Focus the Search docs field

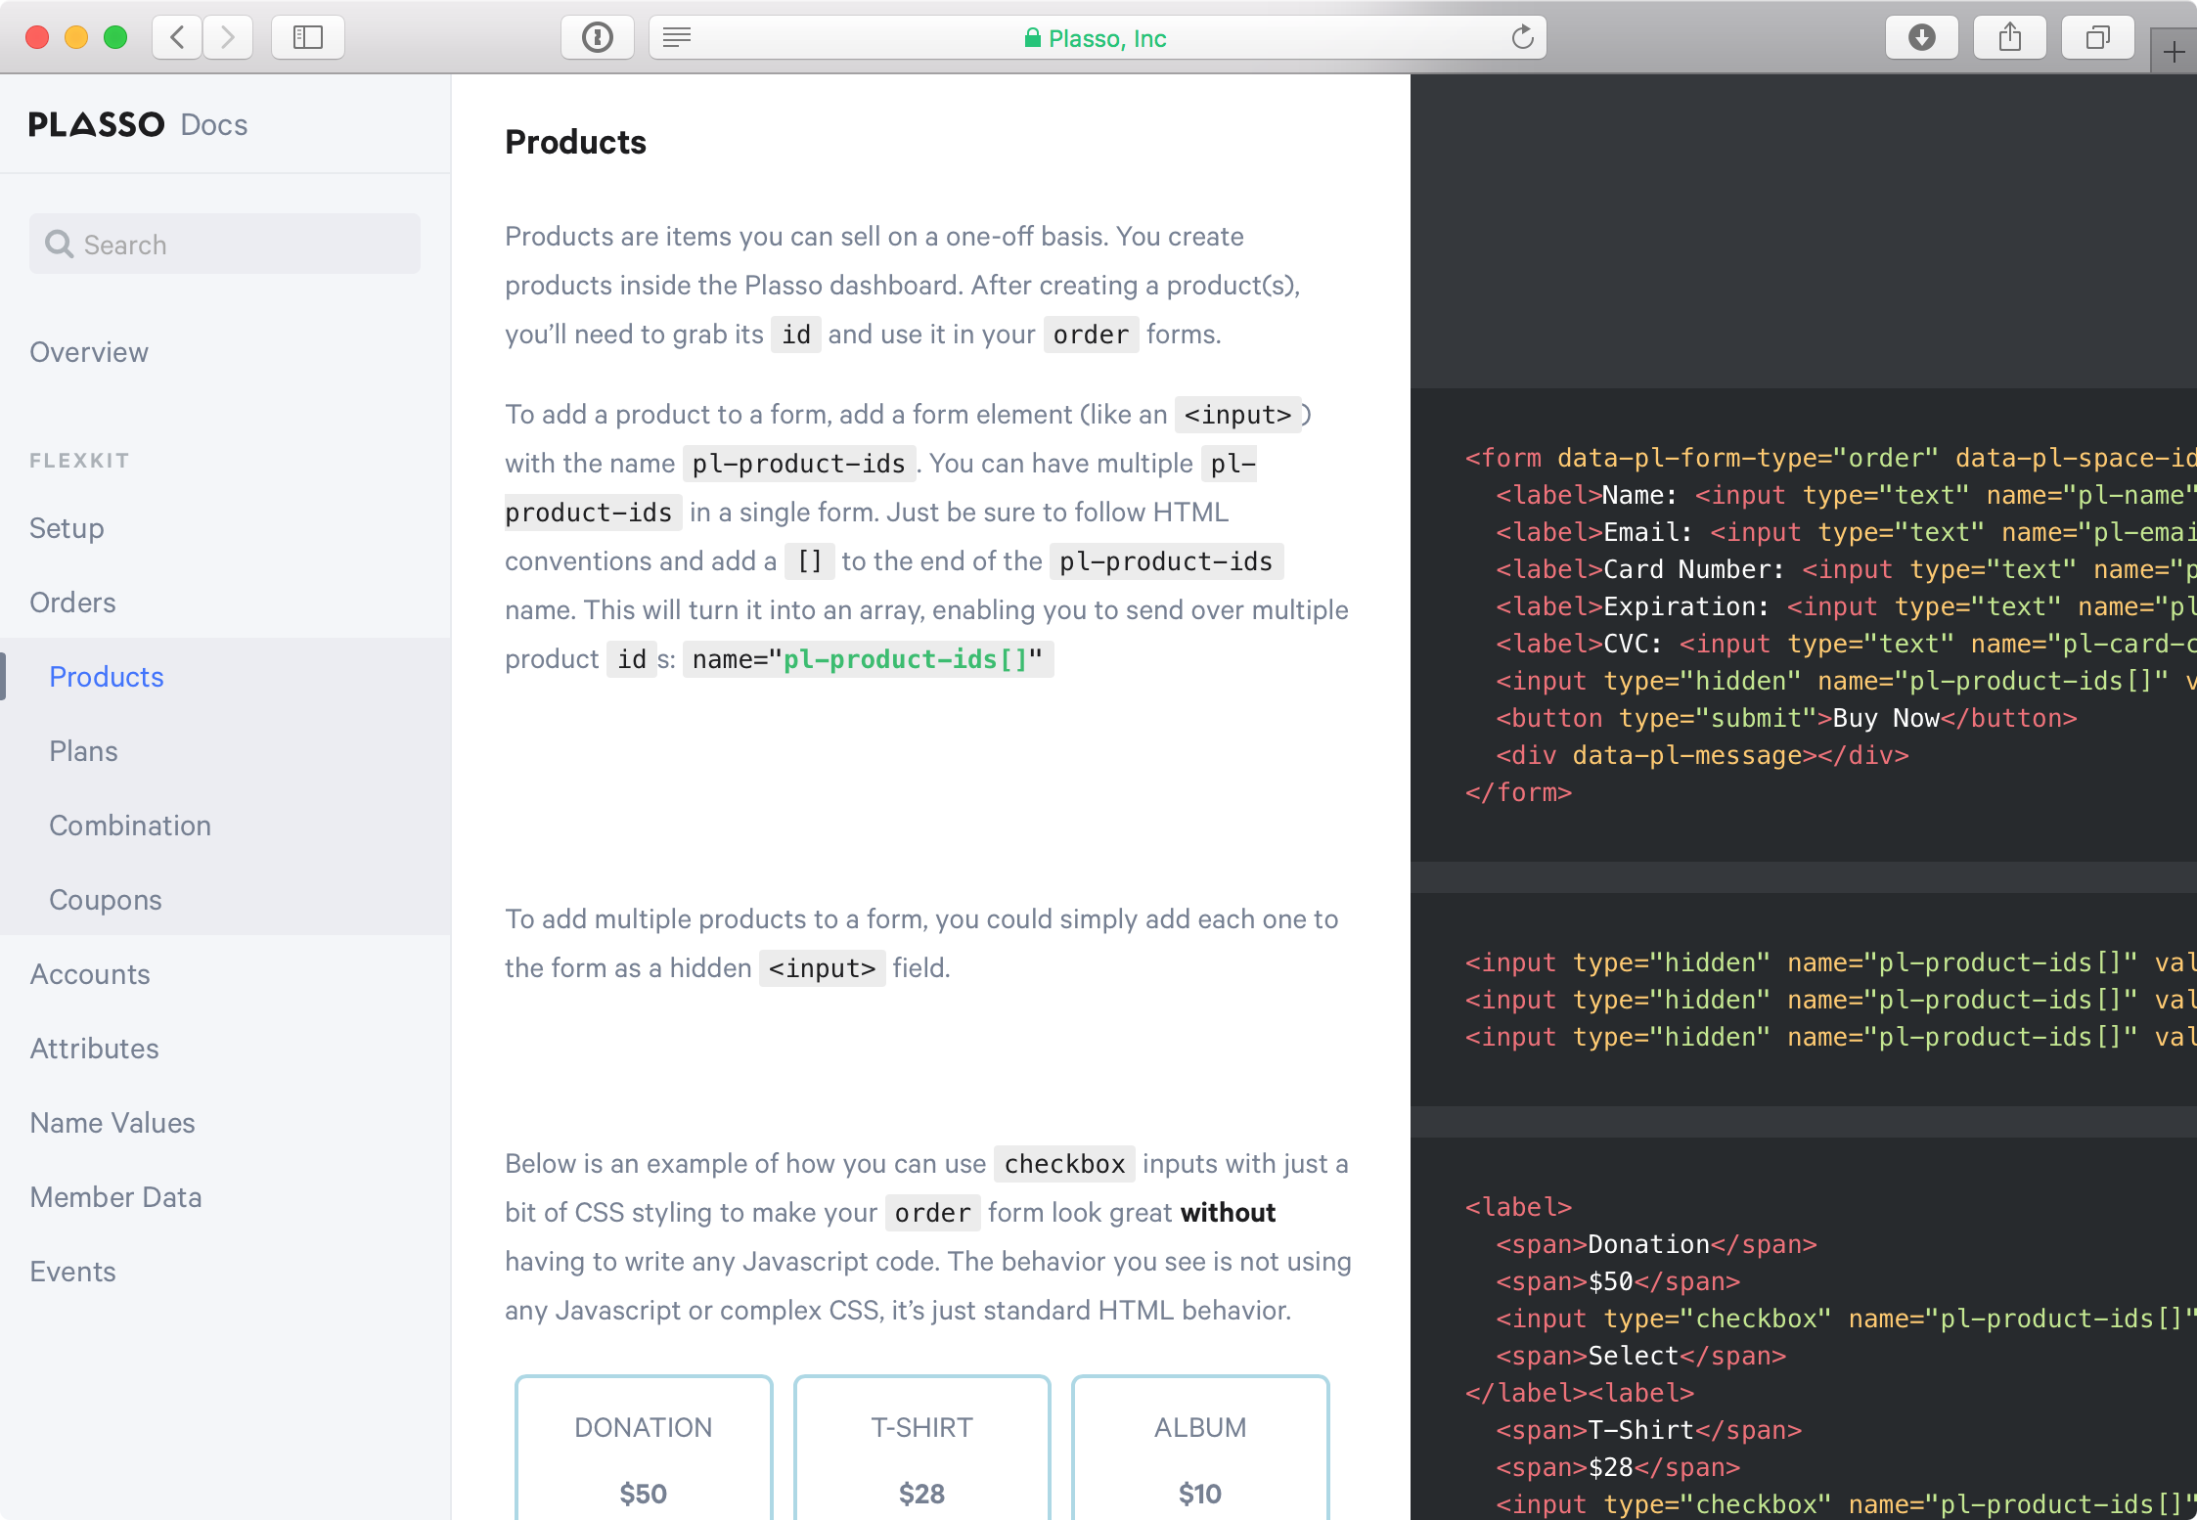tap(225, 244)
